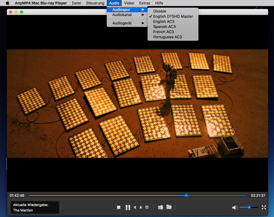The width and height of the screenshot is (274, 217).
Task: Mute audio via speaker icon
Action: [x=235, y=207]
